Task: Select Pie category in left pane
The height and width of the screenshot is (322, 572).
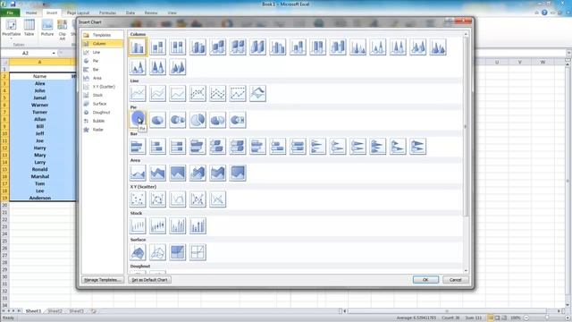Action: 103,61
